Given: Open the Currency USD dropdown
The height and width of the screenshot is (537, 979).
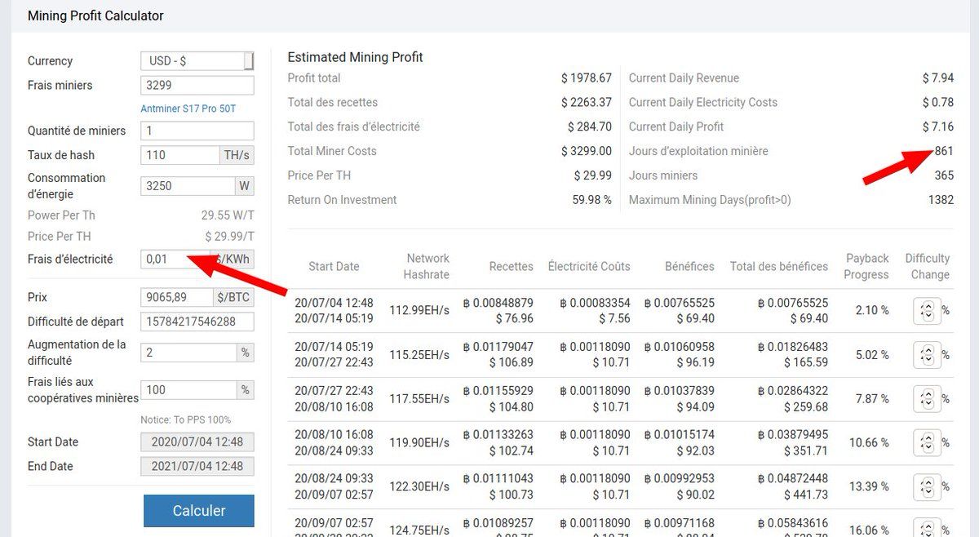Looking at the screenshot, I should (197, 61).
